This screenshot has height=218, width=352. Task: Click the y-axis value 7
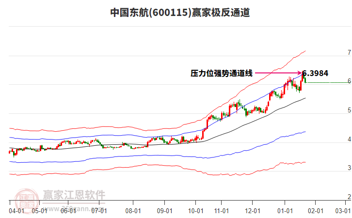pos(349,52)
